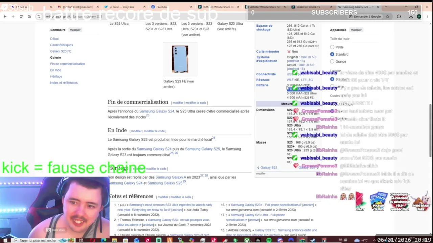Select Petite text size
The height and width of the screenshot is (243, 433).
click(x=332, y=47)
